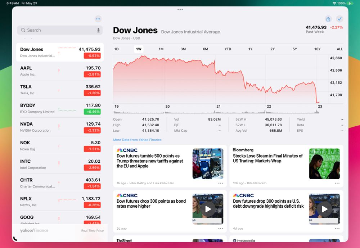Open NVDA NVIDIA Corporation row
360x248 pixels.
tap(60, 127)
